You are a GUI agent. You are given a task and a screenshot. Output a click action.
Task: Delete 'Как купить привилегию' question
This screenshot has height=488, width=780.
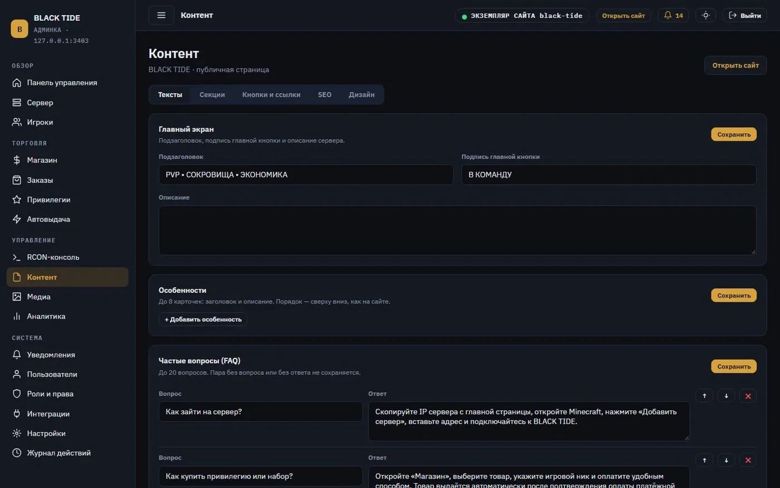click(x=748, y=460)
